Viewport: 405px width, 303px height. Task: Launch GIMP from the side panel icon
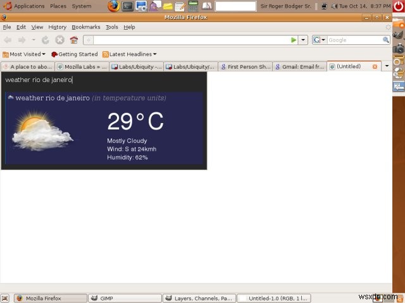398,35
